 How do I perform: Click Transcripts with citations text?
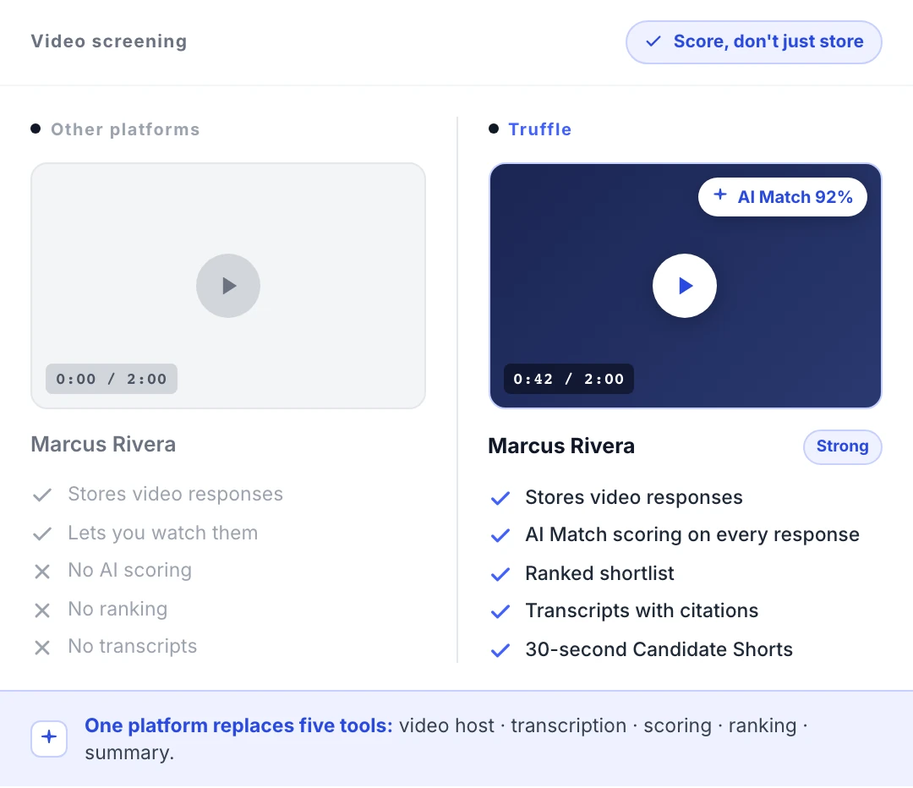(x=642, y=610)
